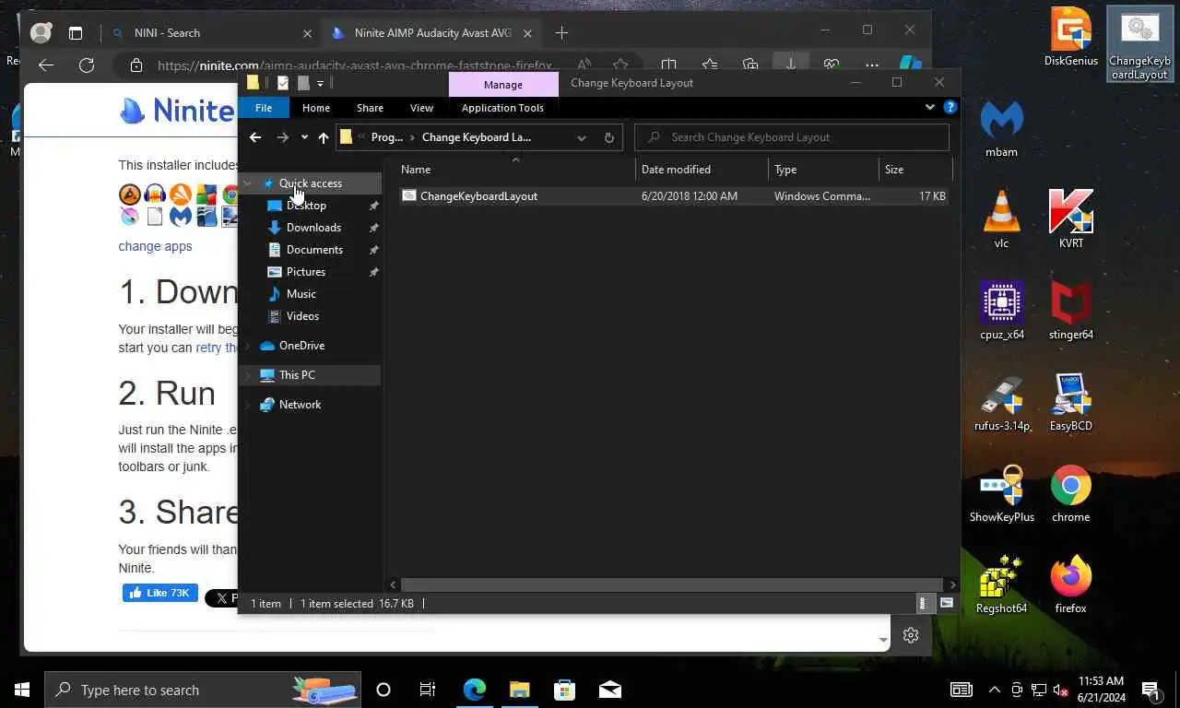Select Documents in the navigation pane
The image size is (1180, 708).
pyautogui.click(x=313, y=250)
